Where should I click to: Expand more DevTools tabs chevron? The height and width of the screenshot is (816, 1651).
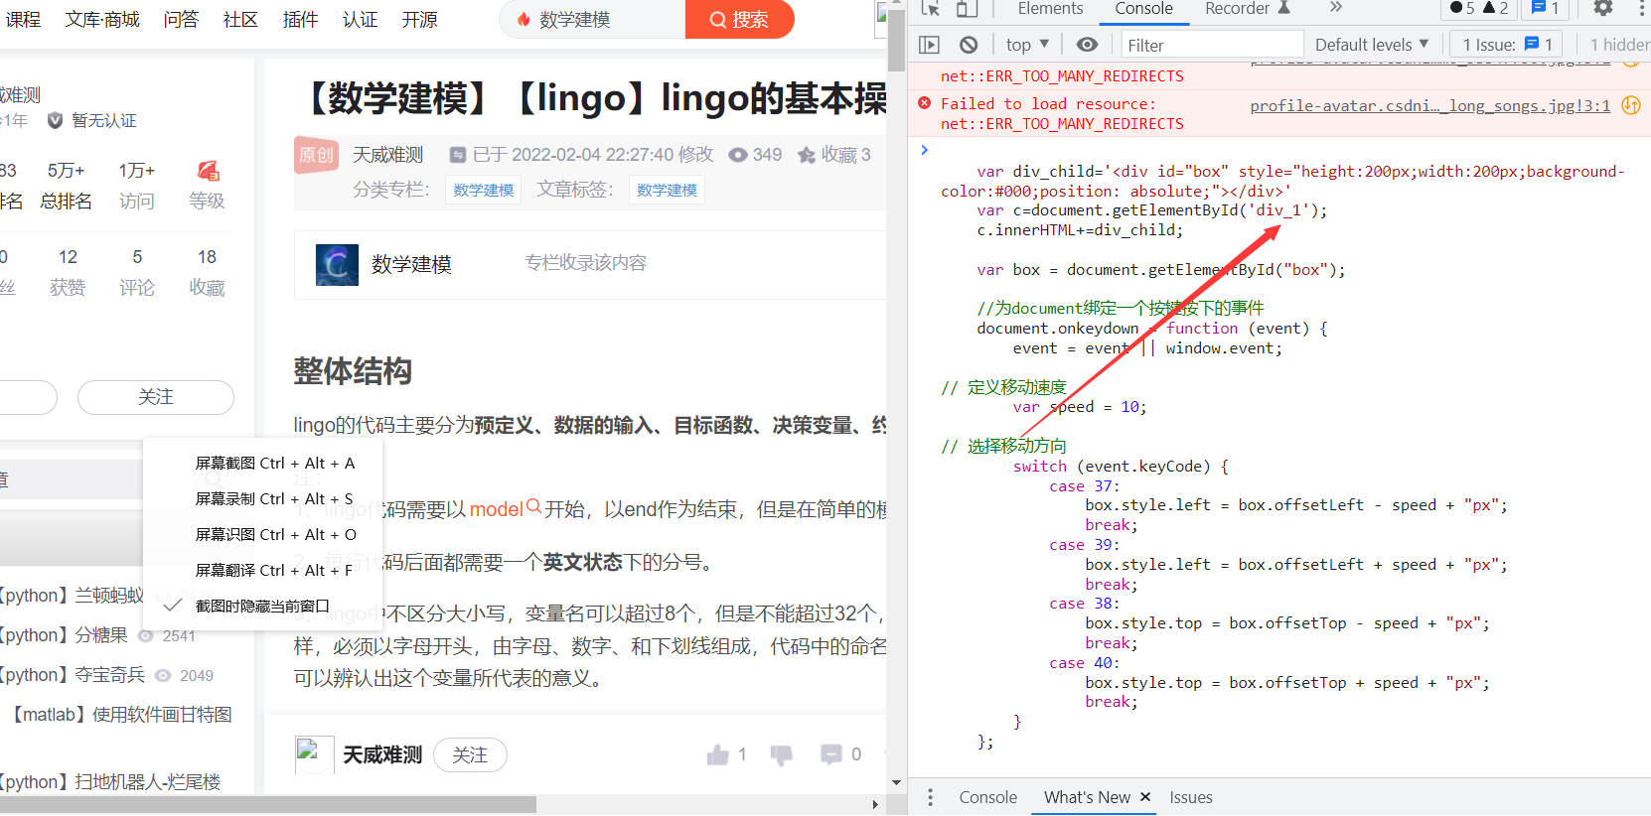1335,8
